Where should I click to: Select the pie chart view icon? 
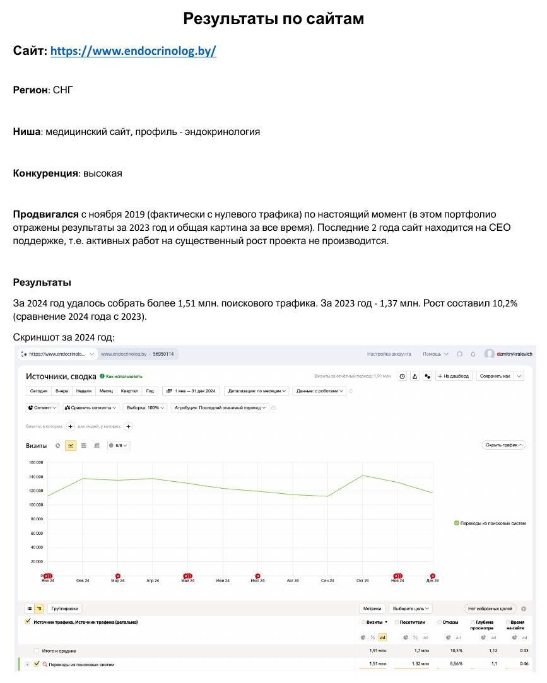[x=57, y=446]
